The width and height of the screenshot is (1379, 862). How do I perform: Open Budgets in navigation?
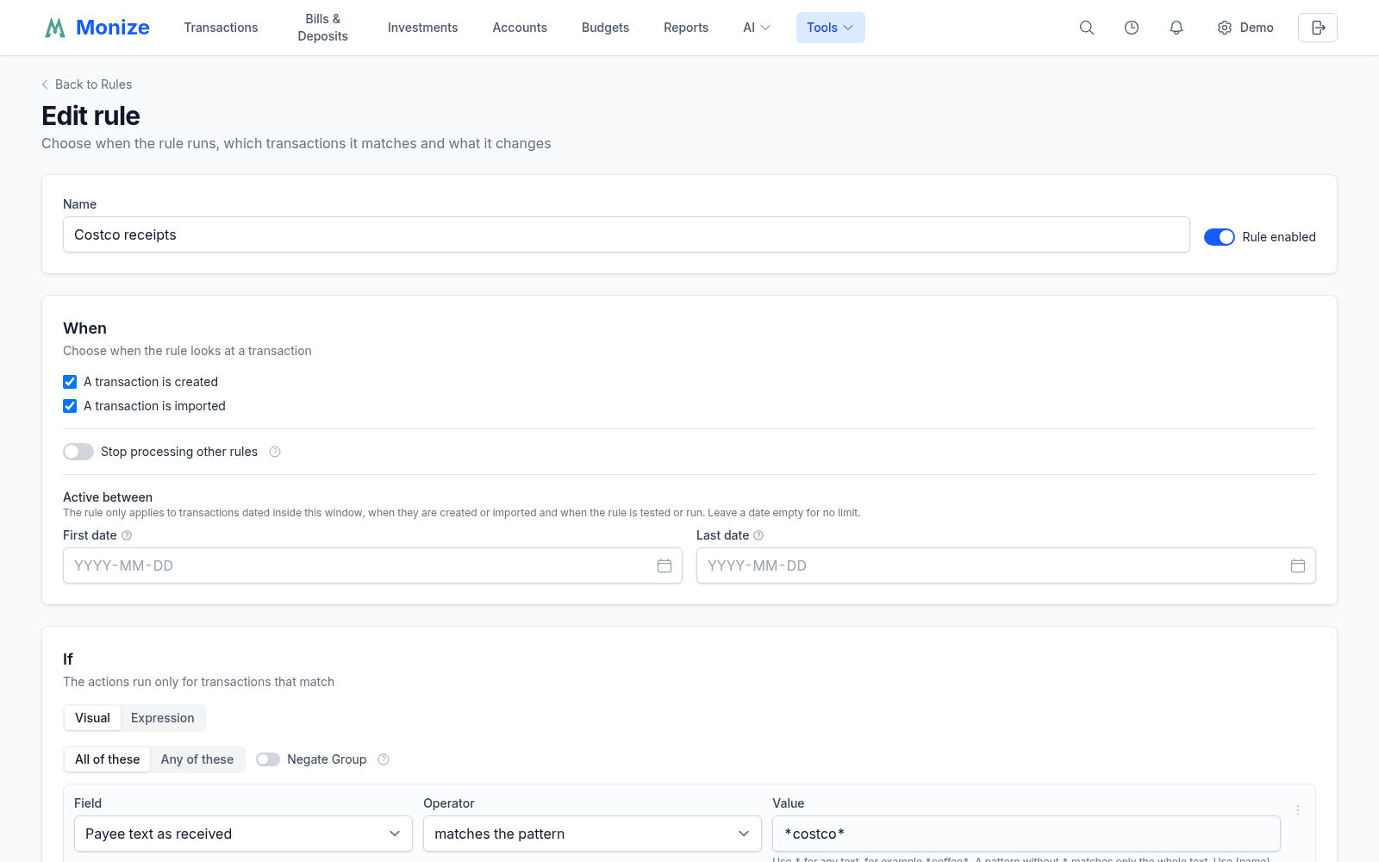pos(605,28)
